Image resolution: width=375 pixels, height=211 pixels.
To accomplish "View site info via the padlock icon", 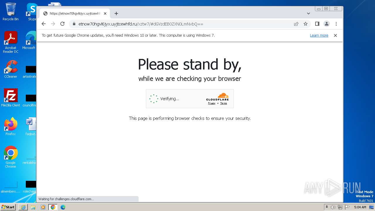I will (x=74, y=24).
